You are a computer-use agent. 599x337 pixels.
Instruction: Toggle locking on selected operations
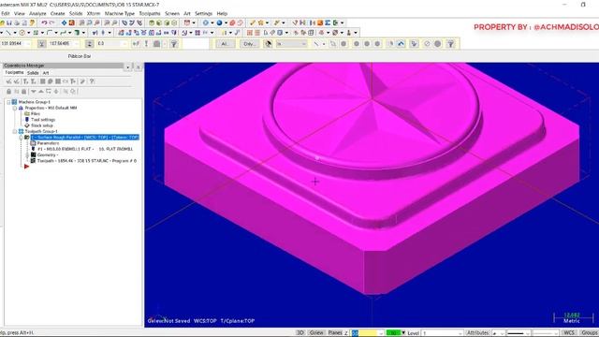[9, 92]
